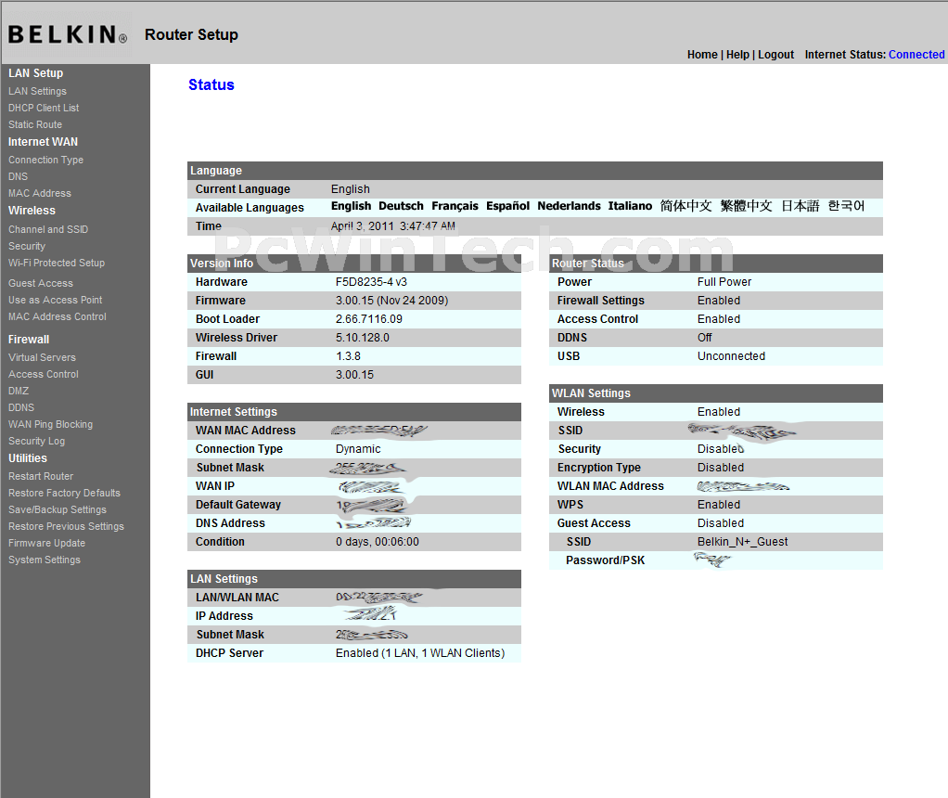Image resolution: width=948 pixels, height=798 pixels.
Task: Open DDNS sidebar link
Action: (21, 407)
